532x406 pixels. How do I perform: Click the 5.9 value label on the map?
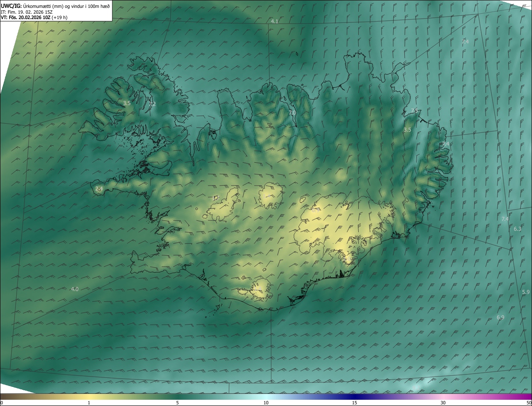point(526,292)
